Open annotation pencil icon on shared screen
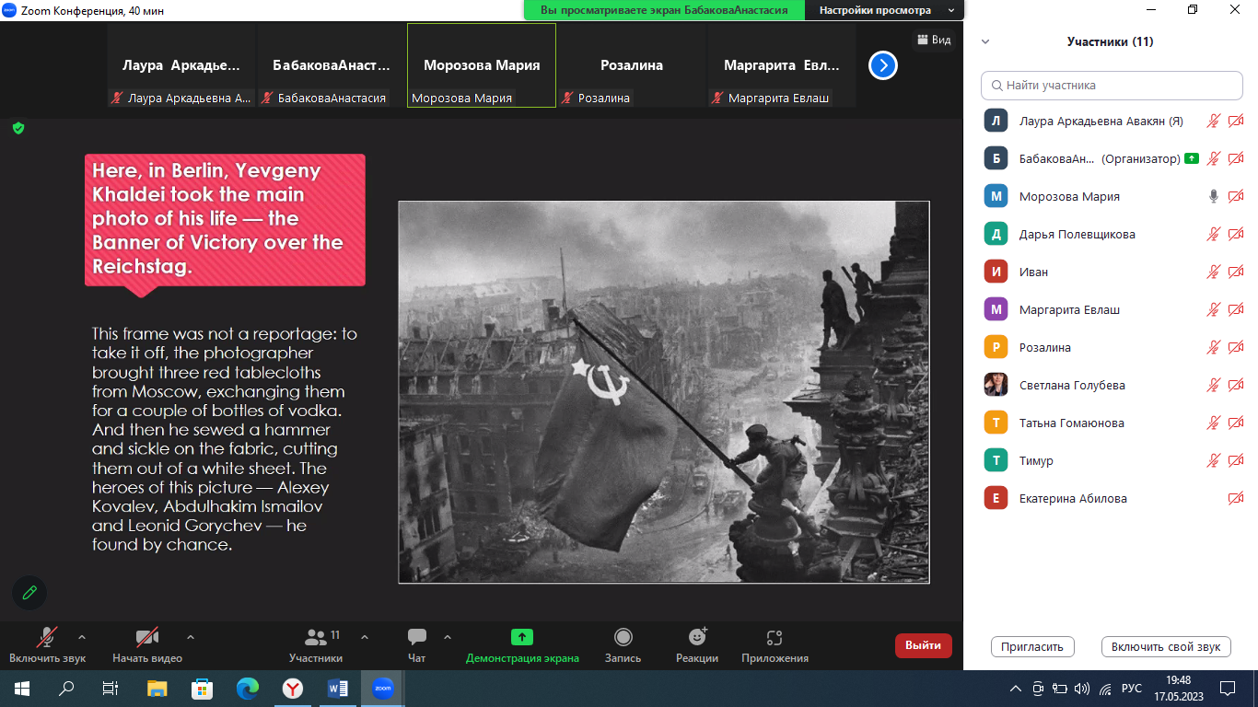Screen dimensions: 1258x707 29,593
